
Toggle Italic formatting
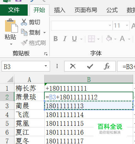pyautogui.click(x=65, y=39)
